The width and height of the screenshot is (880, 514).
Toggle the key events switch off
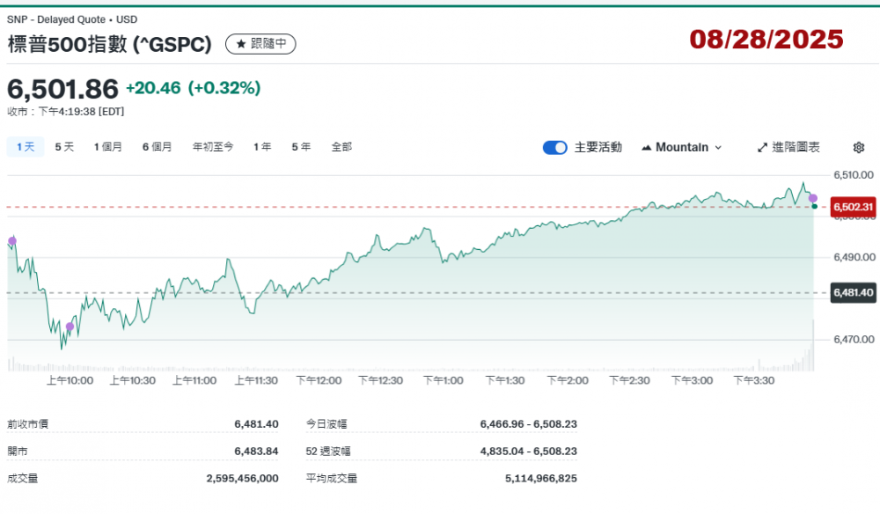555,148
